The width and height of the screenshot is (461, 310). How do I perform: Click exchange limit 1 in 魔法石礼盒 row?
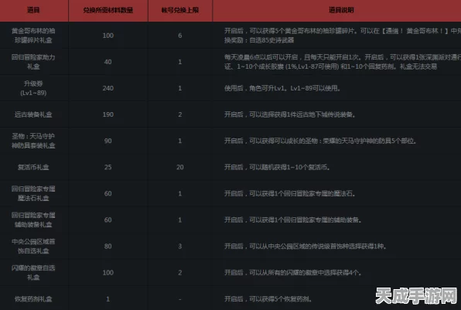point(180,193)
